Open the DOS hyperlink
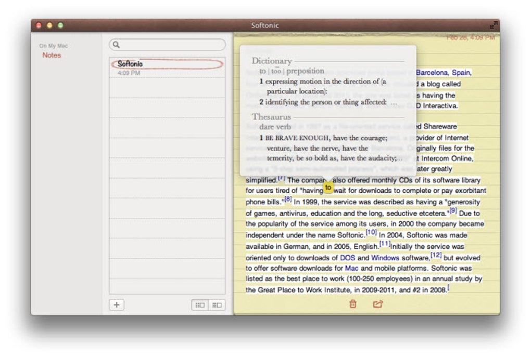Screen dimensions: 531x358 (x=347, y=258)
